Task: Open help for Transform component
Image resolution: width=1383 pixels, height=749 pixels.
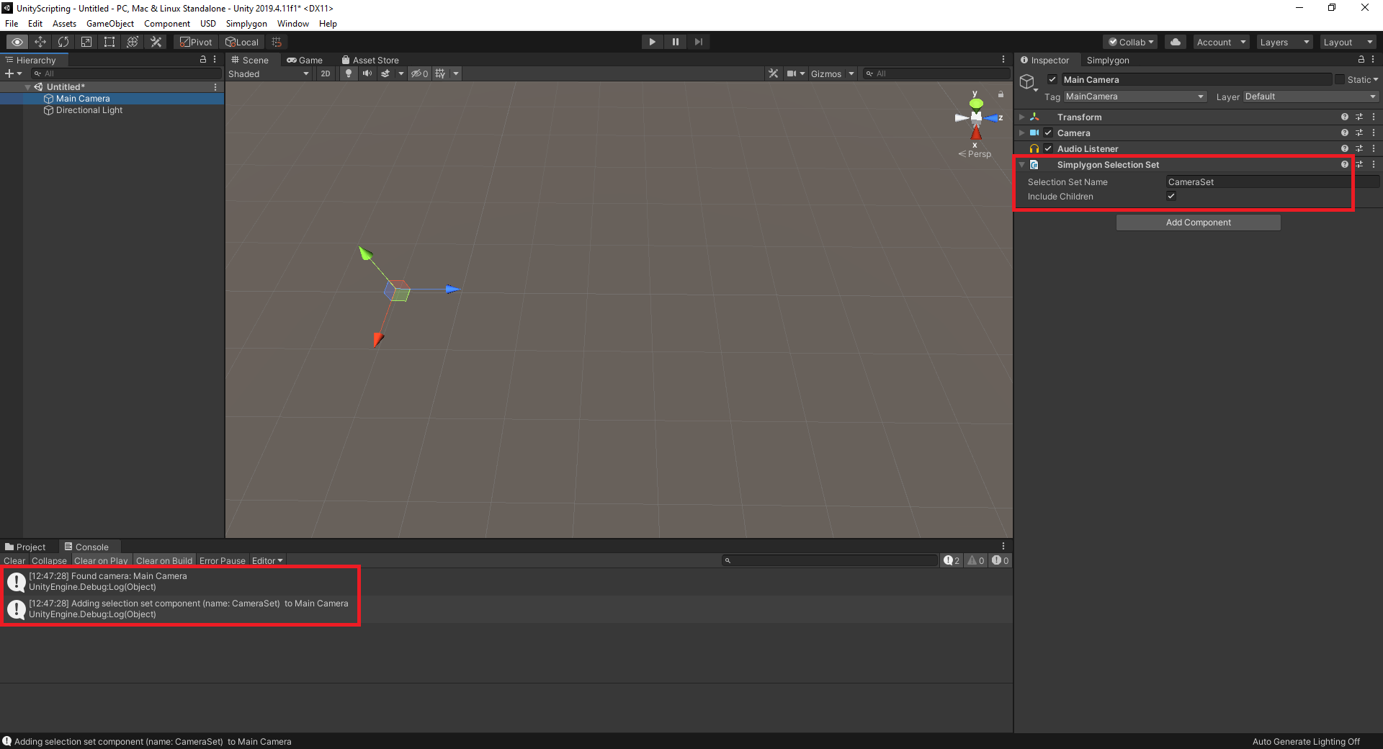Action: 1344,117
